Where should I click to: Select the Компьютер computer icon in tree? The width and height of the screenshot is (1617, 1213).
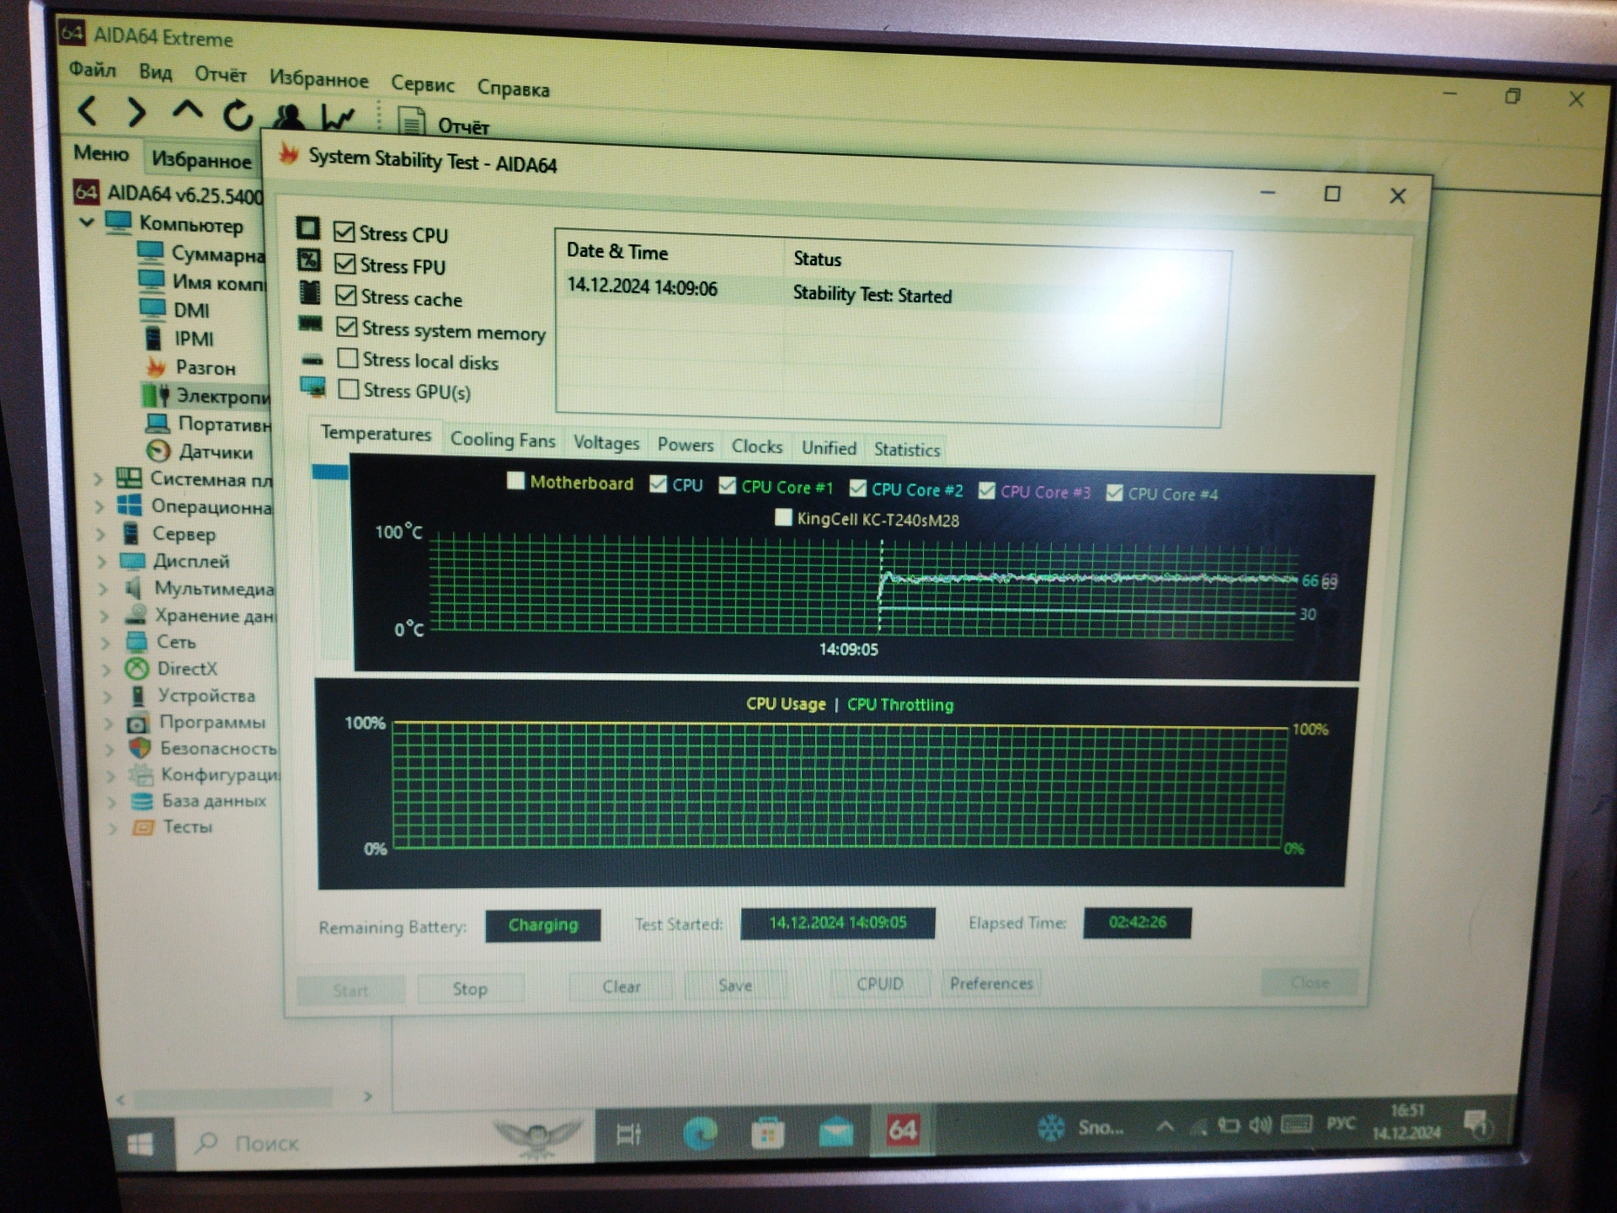click(119, 222)
